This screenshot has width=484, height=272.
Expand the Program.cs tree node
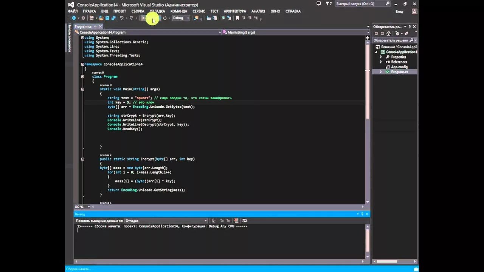(381, 72)
